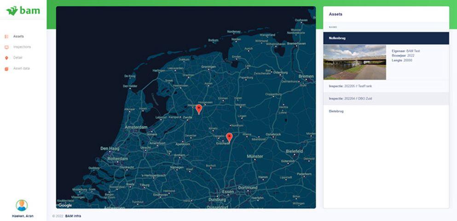Open the Assets menu item
Viewport: 457px width, 221px height.
[18, 37]
